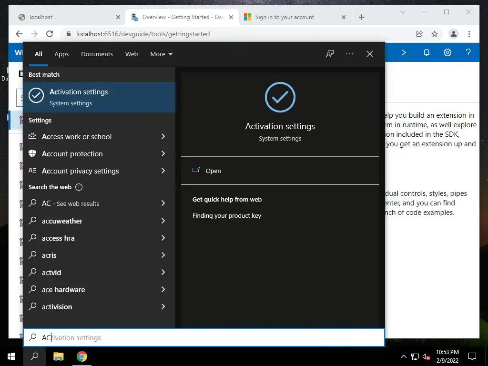This screenshot has width=488, height=366.
Task: Show hidden system tray icons
Action: click(403, 356)
